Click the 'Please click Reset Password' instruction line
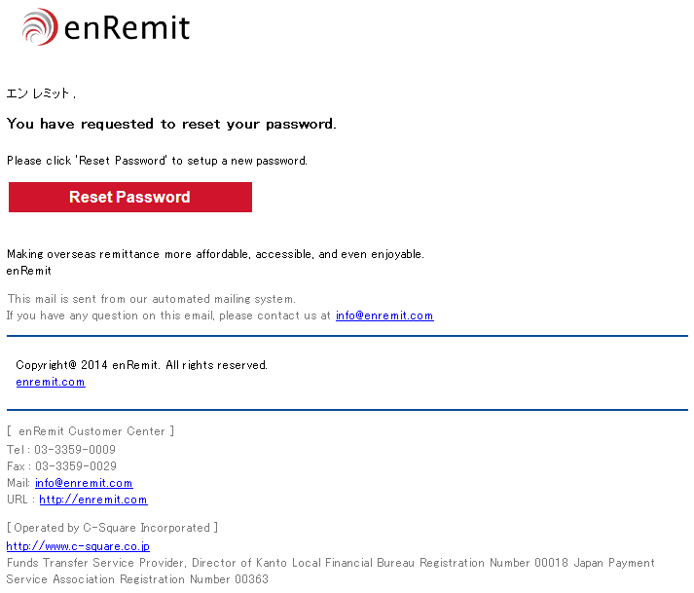This screenshot has width=694, height=593. coord(157,161)
